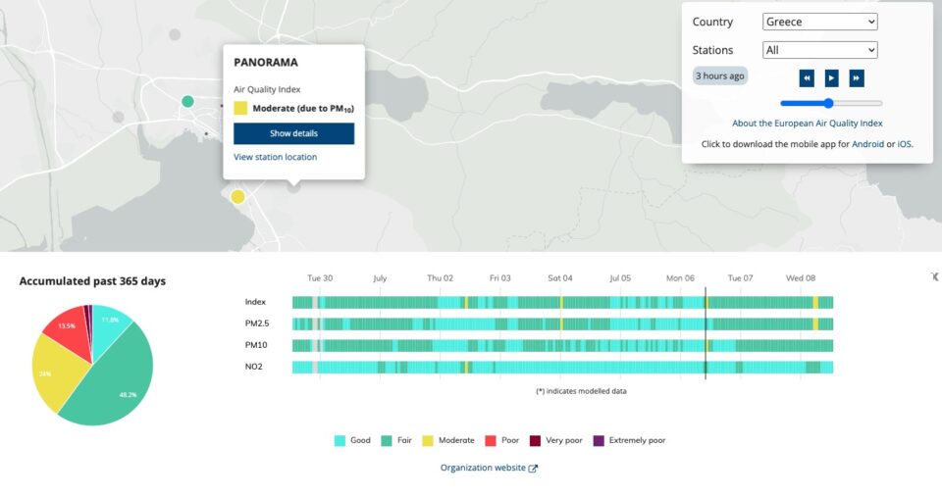Click the PM2.5 row label
The height and width of the screenshot is (497, 942).
click(x=257, y=323)
